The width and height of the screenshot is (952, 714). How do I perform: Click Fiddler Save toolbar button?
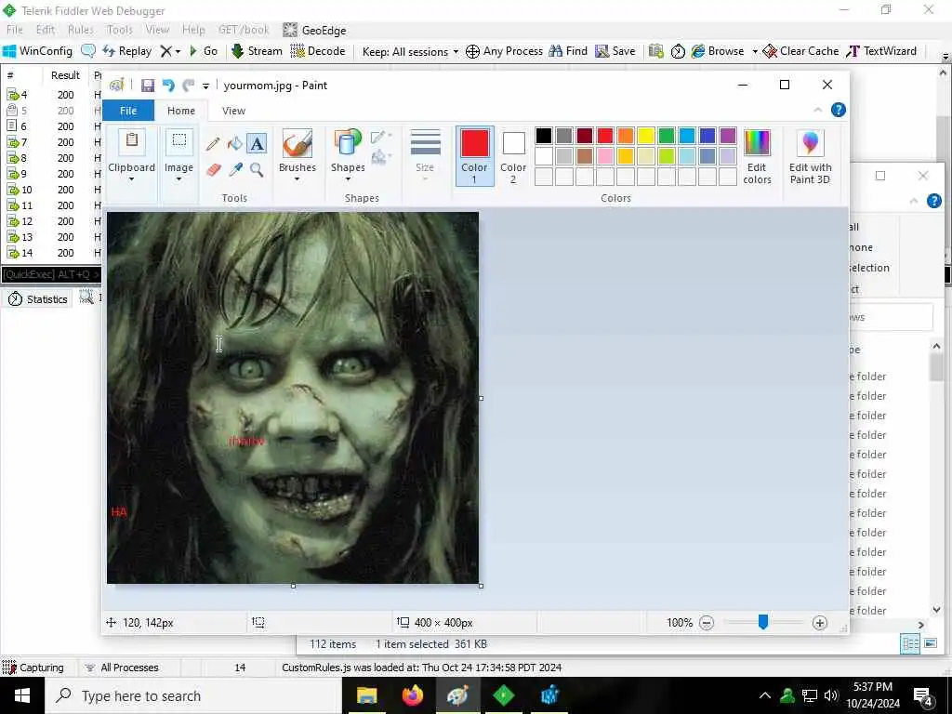coord(615,51)
